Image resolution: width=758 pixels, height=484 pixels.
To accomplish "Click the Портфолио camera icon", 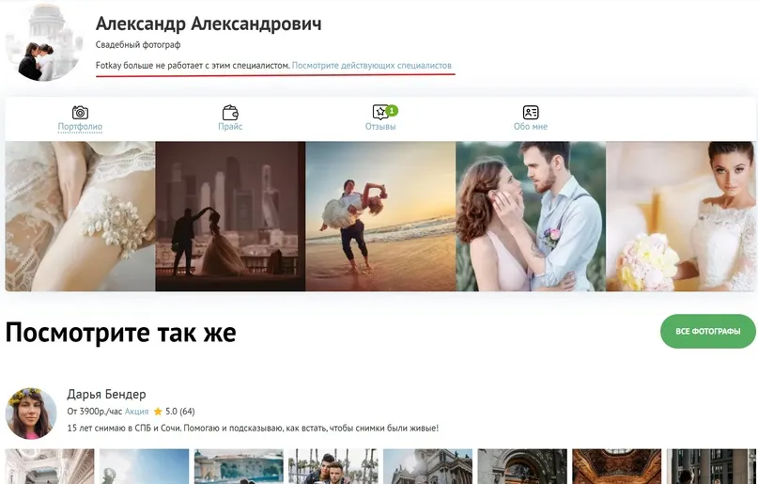I will 80,112.
